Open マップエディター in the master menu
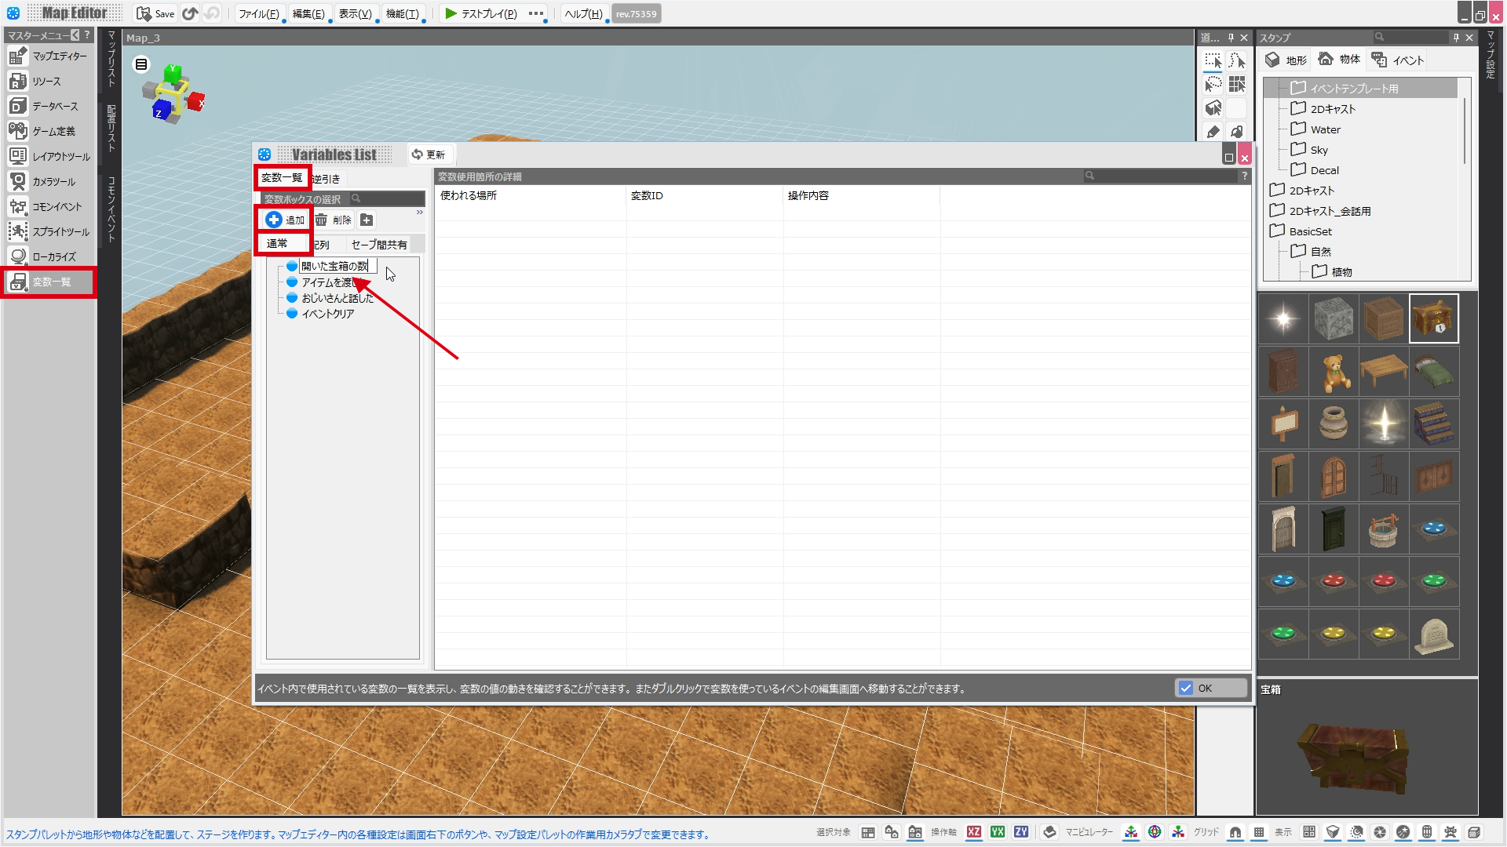The height and width of the screenshot is (847, 1507). pos(49,56)
